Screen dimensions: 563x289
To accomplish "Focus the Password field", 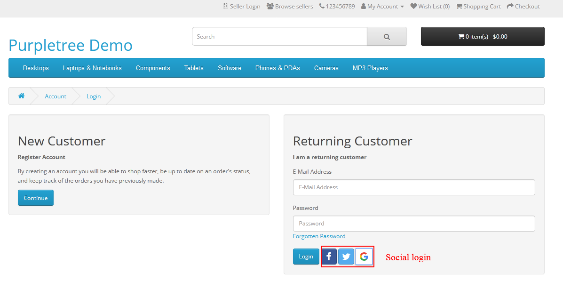I will pyautogui.click(x=414, y=224).
